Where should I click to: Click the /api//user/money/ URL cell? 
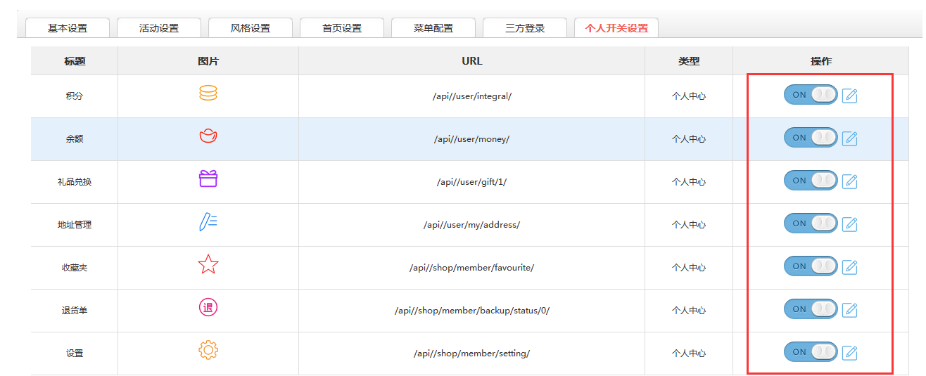pos(471,139)
